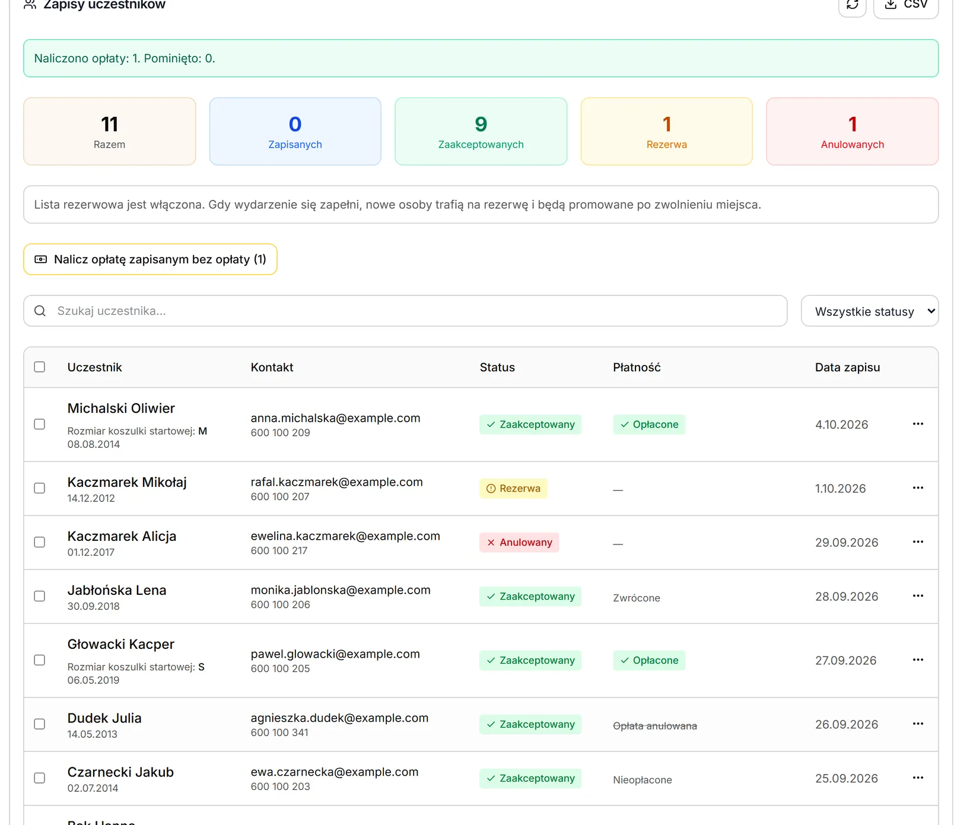Check the box for Głowacki Kacper
This screenshot has height=825, width=973.
point(40,660)
